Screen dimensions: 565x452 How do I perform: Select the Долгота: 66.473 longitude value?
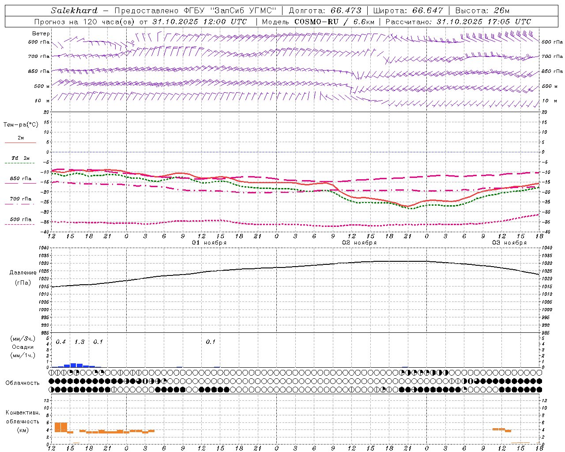325,11
